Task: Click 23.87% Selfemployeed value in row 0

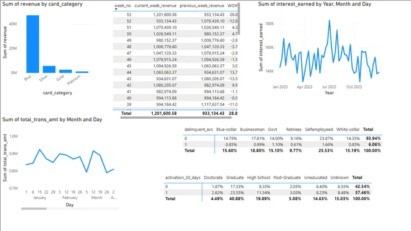Action: tap(327, 139)
